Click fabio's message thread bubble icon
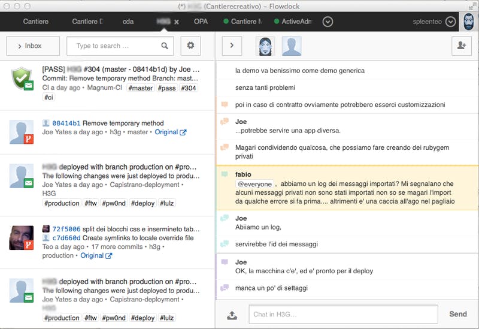 click(x=225, y=174)
